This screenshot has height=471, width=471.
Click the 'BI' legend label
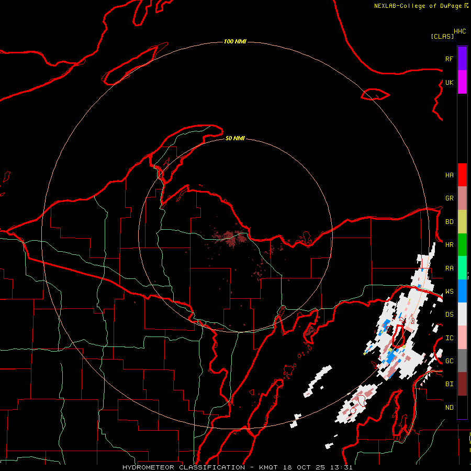(449, 384)
